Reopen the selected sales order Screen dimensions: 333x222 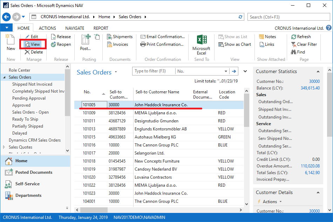pyautogui.click(x=61, y=44)
